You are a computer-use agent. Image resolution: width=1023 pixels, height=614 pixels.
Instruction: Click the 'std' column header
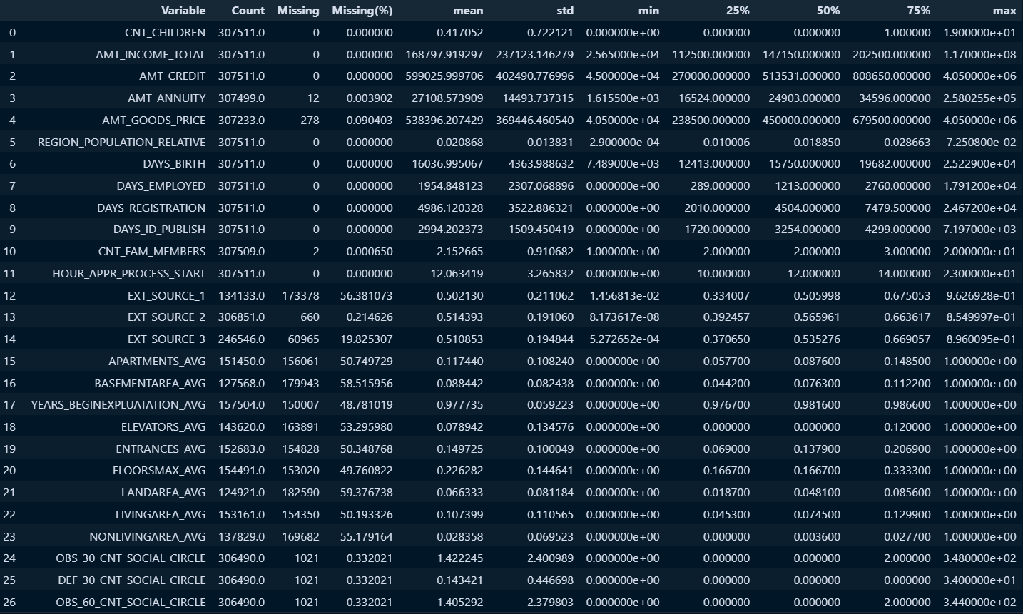[562, 11]
